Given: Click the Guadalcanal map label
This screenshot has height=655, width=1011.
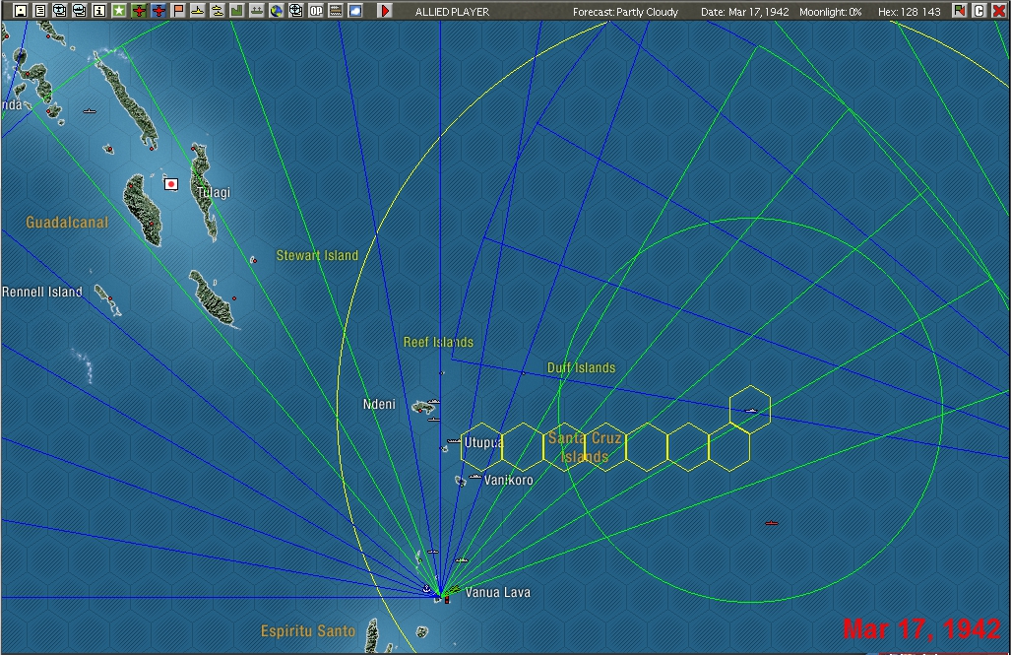Looking at the screenshot, I should 67,223.
